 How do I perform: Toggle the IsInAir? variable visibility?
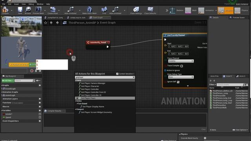[x=40, y=114]
